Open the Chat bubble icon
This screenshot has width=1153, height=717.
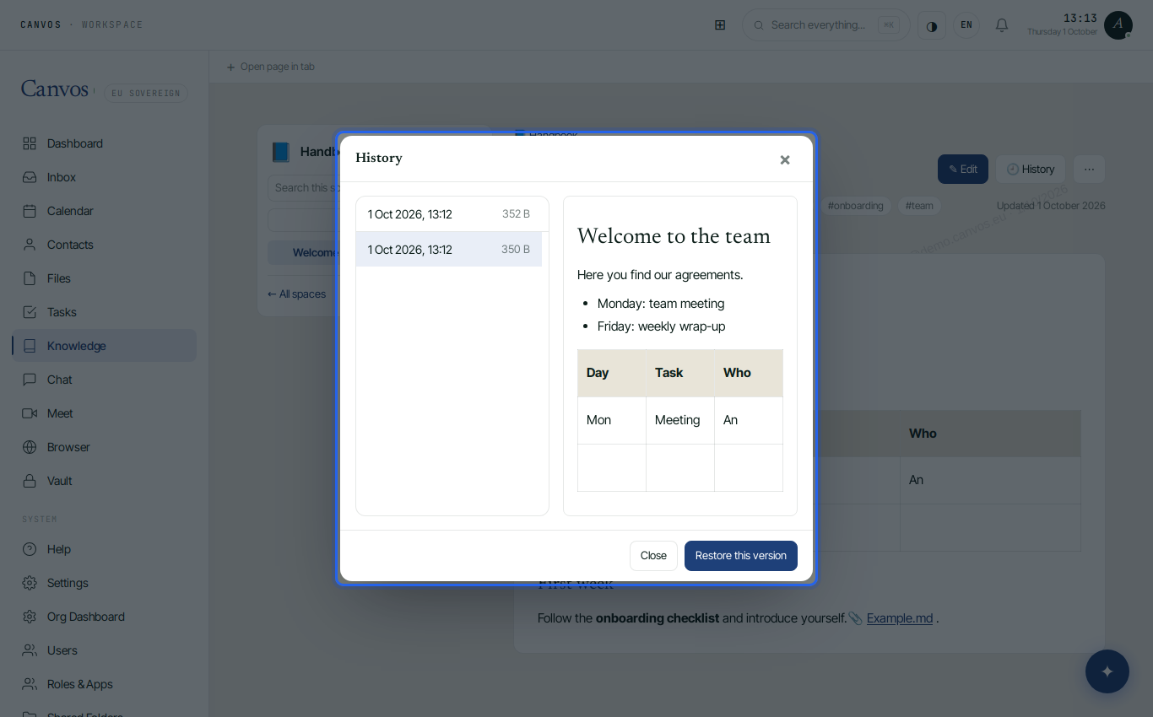(x=30, y=380)
